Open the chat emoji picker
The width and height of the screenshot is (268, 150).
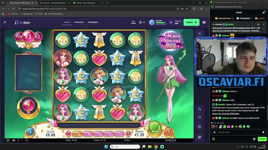coord(263,132)
